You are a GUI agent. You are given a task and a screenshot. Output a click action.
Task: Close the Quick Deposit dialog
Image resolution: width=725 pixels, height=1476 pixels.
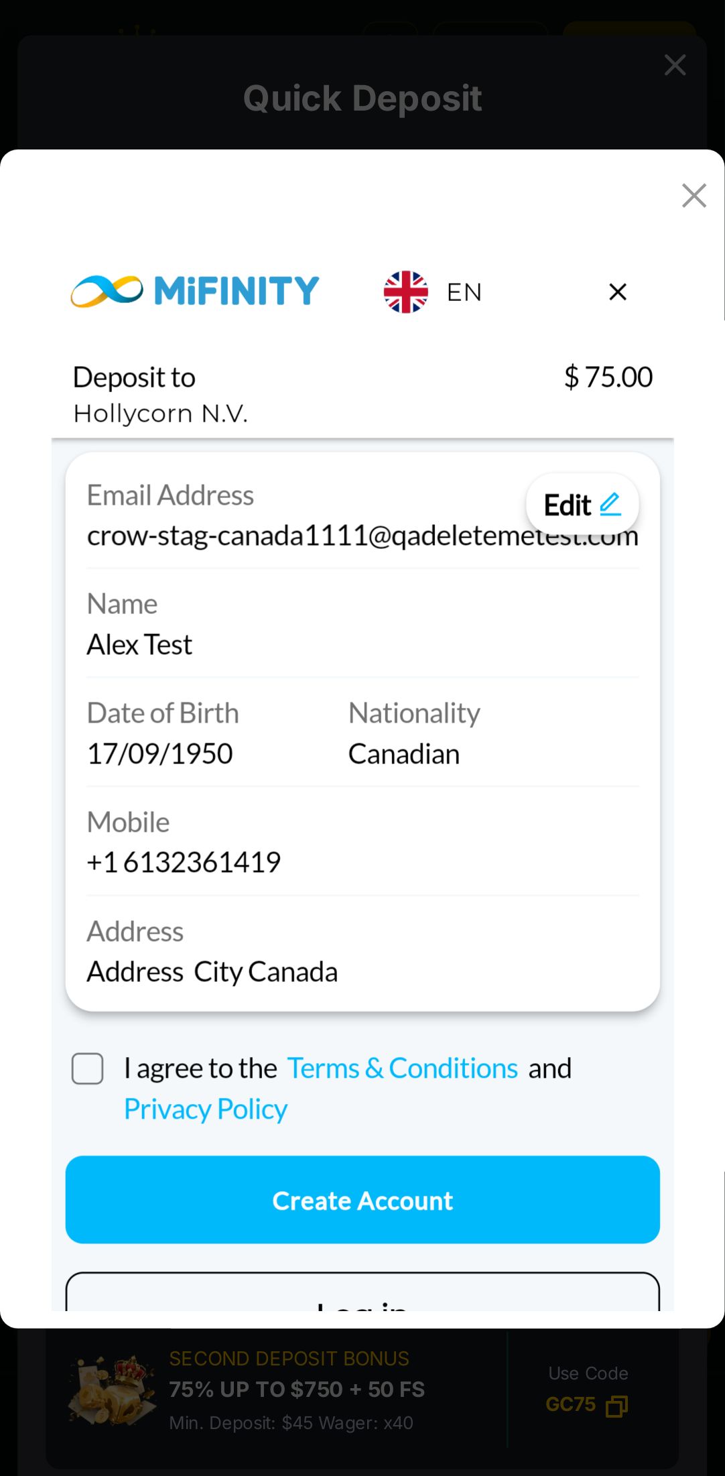[x=675, y=65]
